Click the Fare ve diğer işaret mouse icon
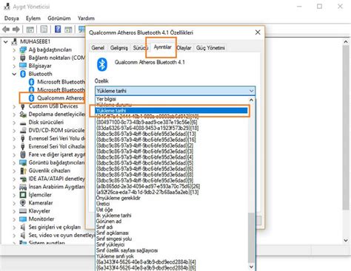 point(23,154)
